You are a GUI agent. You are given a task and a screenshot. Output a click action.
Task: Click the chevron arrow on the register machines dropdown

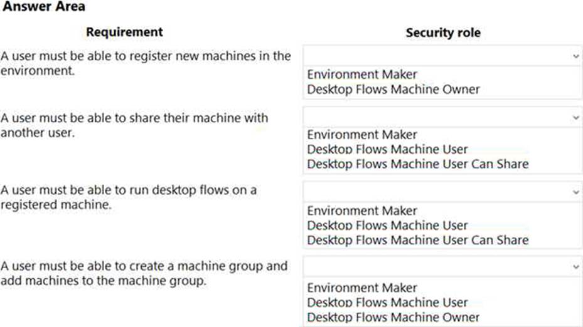click(575, 56)
